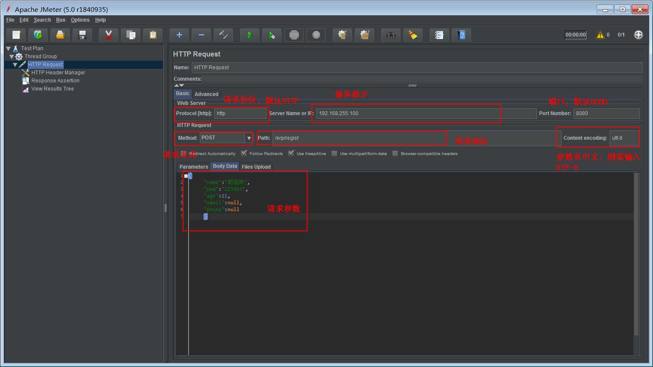Click the plus Expand All icon
The width and height of the screenshot is (653, 367).
pos(179,35)
